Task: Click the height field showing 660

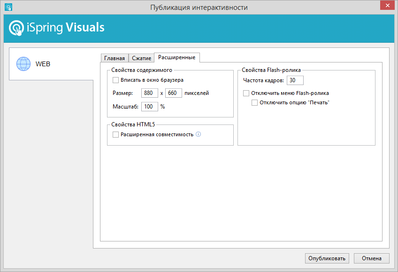Action: pyautogui.click(x=173, y=93)
